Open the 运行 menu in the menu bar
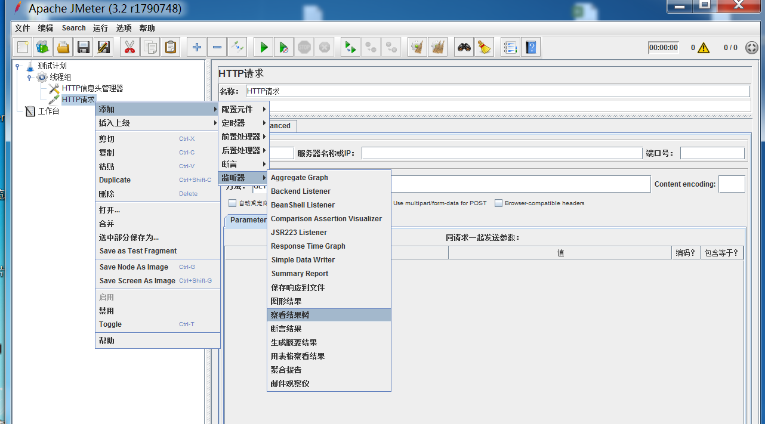The image size is (765, 424). coord(100,28)
